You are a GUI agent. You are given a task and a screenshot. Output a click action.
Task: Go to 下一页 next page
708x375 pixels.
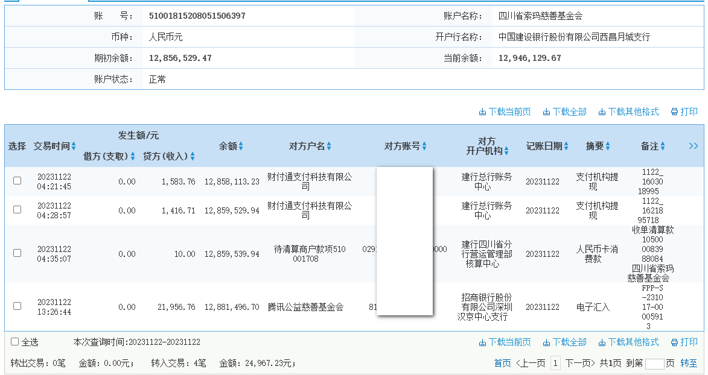(x=580, y=363)
